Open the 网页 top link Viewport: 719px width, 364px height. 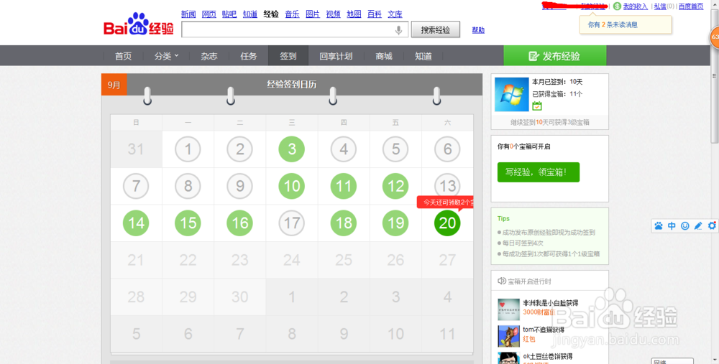point(209,14)
